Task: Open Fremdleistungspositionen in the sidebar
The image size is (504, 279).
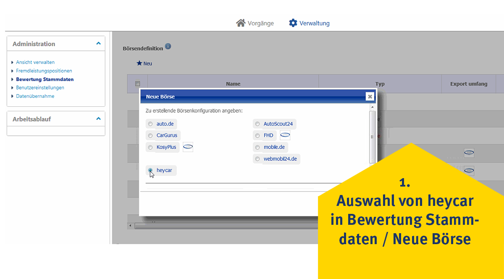Action: click(x=44, y=71)
